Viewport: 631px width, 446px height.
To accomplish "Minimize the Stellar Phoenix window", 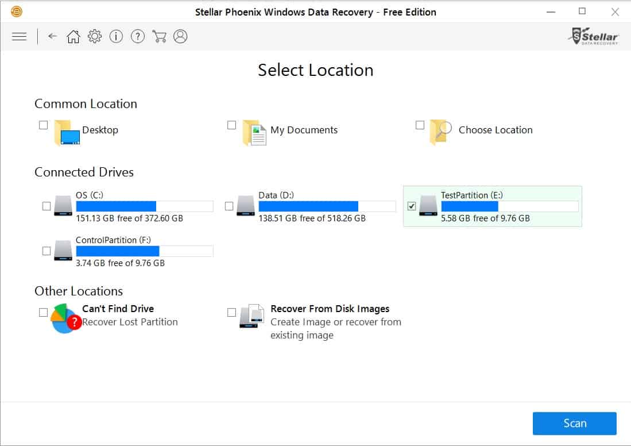I will click(551, 11).
